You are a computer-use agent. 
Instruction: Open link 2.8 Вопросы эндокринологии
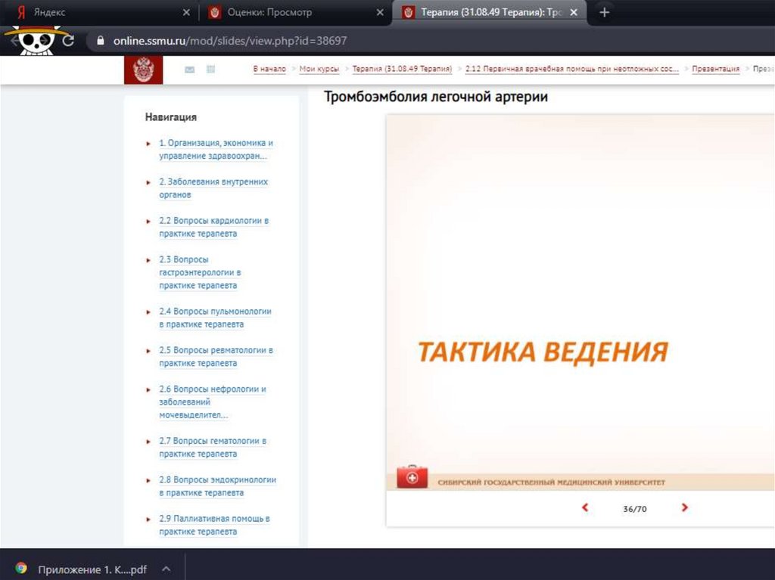pyautogui.click(x=217, y=486)
